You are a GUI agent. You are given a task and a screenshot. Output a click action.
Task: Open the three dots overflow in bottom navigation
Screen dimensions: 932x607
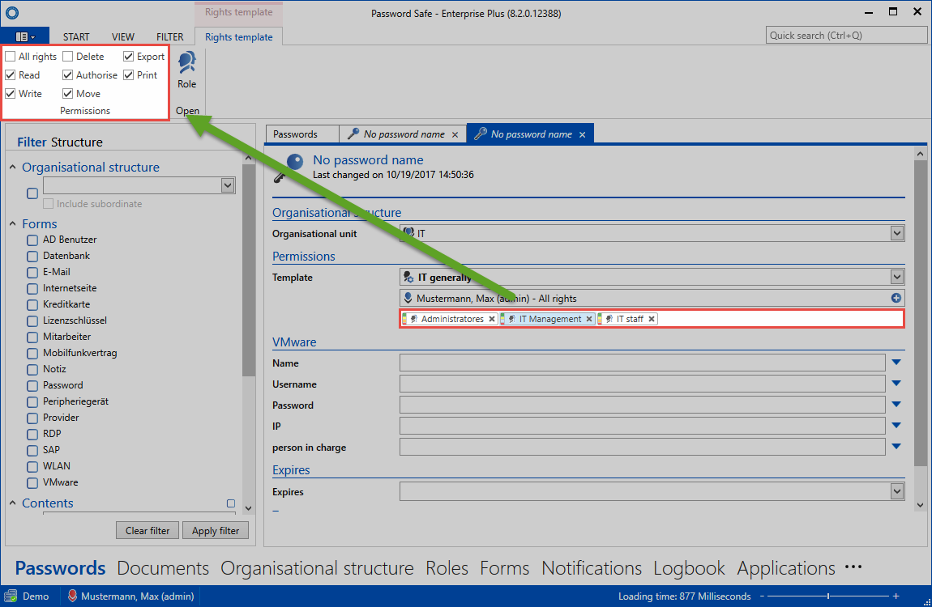[x=853, y=567]
